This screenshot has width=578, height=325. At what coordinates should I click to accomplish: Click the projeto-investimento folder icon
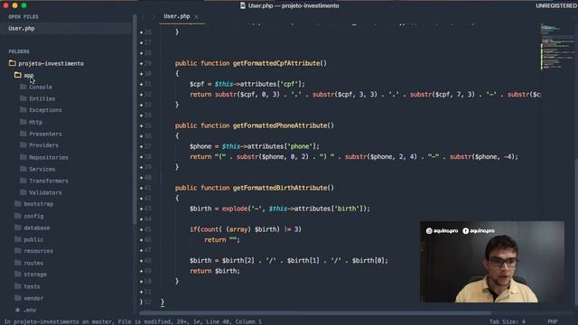[12, 63]
